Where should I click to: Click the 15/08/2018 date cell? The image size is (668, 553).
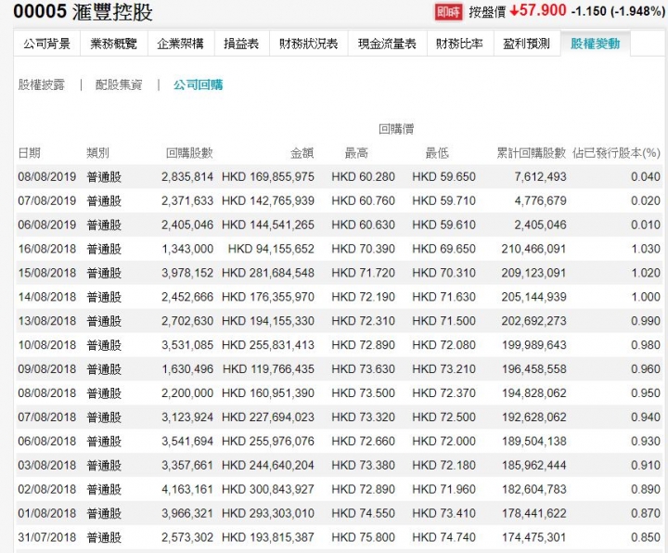point(47,273)
